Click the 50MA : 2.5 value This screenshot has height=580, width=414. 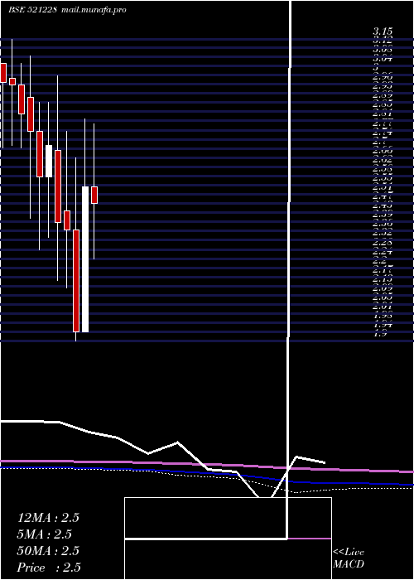pyautogui.click(x=48, y=551)
